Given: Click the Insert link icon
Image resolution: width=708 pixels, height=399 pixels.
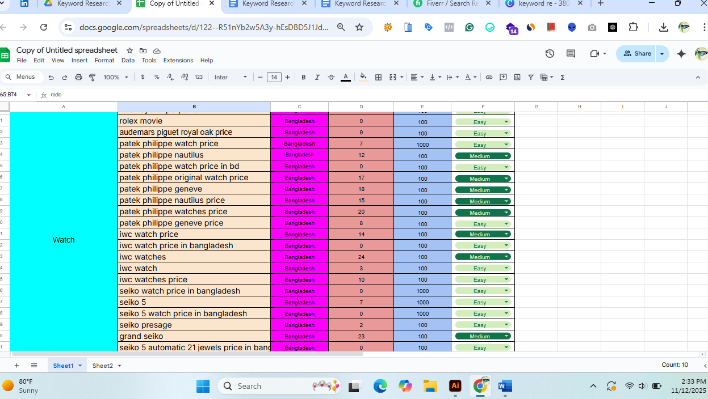Looking at the screenshot, I should pos(489,77).
